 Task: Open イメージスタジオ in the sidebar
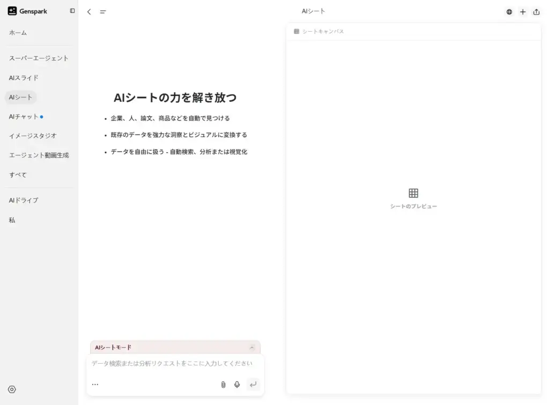[x=33, y=136]
